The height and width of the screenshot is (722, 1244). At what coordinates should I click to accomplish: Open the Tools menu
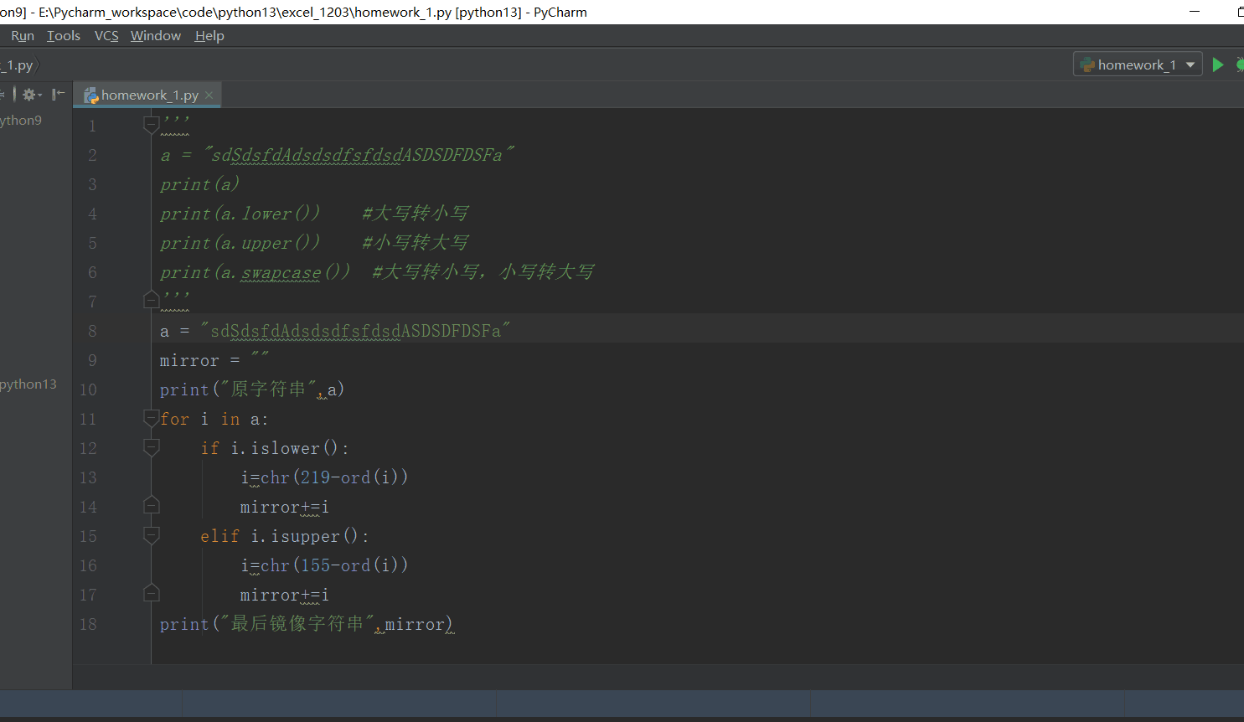pos(64,36)
